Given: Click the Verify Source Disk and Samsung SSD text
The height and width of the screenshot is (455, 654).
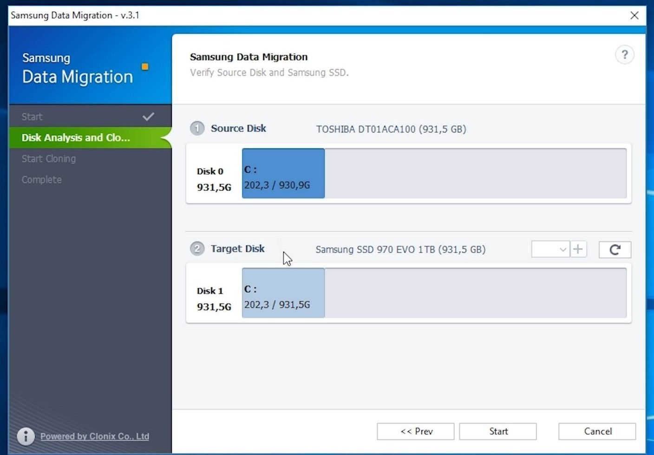Looking at the screenshot, I should tap(269, 73).
